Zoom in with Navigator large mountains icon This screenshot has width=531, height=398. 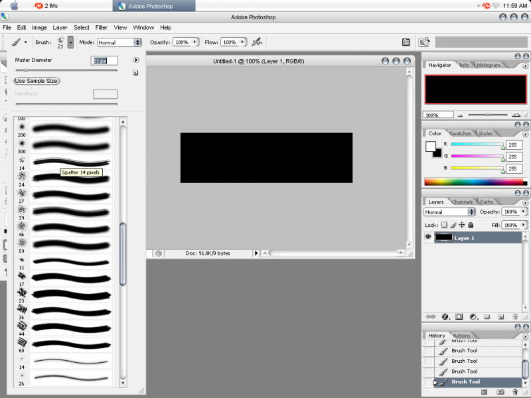coord(516,115)
